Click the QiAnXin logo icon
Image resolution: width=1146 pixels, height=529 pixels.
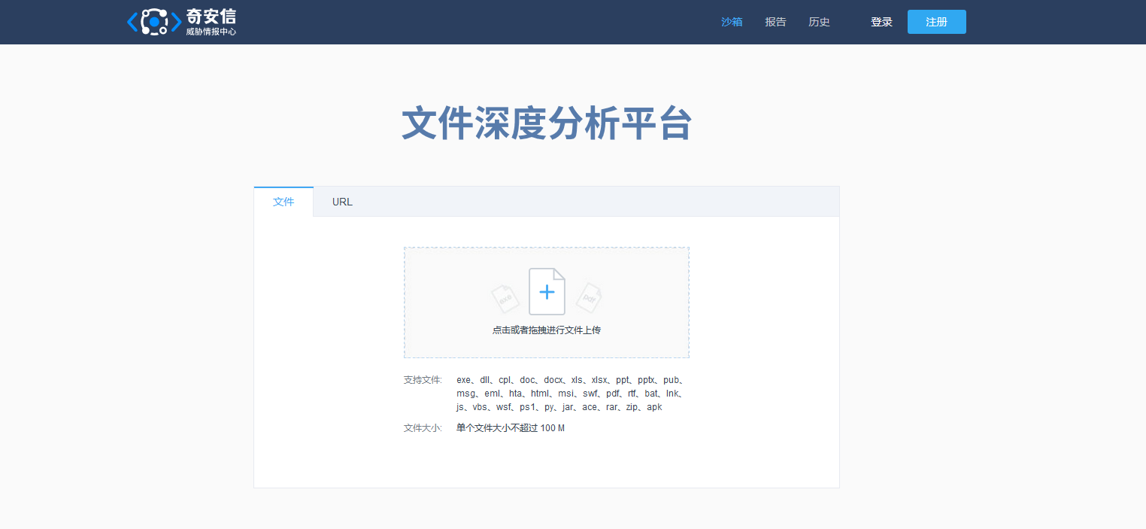pyautogui.click(x=154, y=22)
